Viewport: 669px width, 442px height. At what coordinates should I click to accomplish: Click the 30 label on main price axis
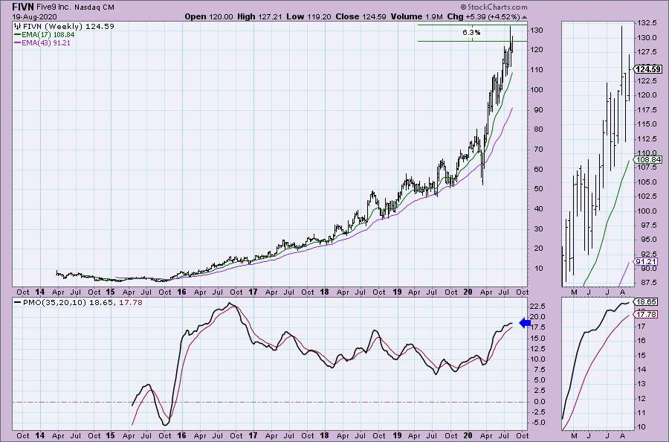(x=537, y=229)
